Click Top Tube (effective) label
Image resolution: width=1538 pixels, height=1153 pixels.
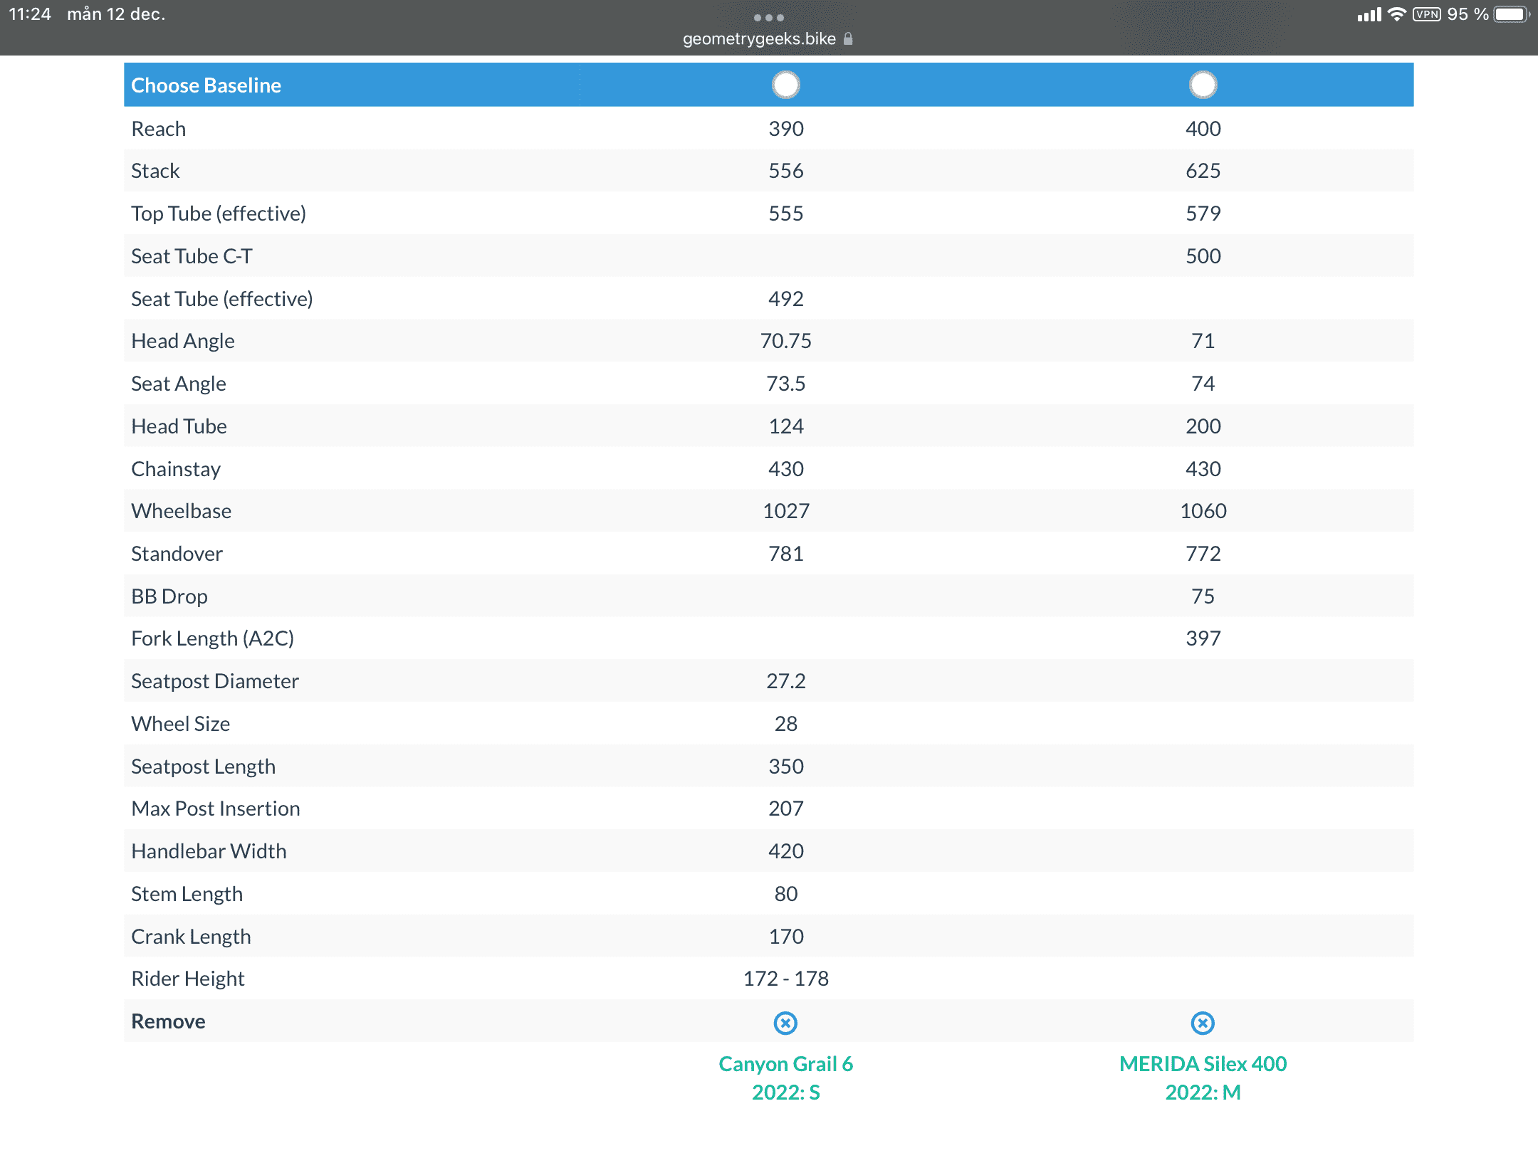point(218,214)
